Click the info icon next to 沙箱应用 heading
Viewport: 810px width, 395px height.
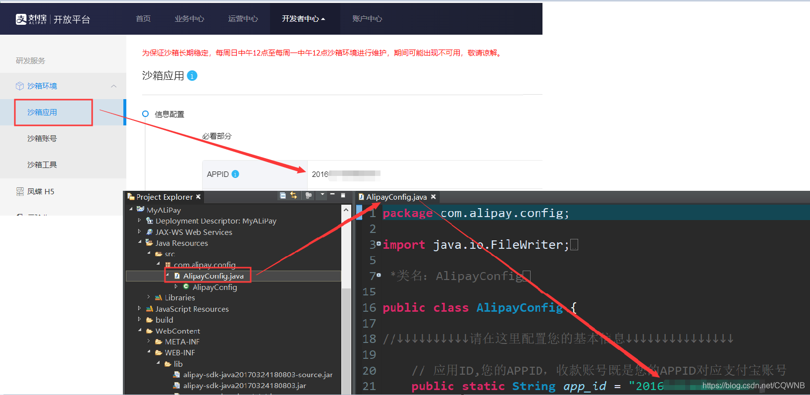tap(192, 76)
